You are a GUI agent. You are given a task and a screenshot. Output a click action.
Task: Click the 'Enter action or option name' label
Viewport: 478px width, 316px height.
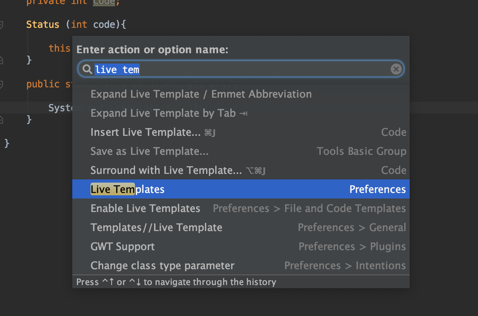152,50
